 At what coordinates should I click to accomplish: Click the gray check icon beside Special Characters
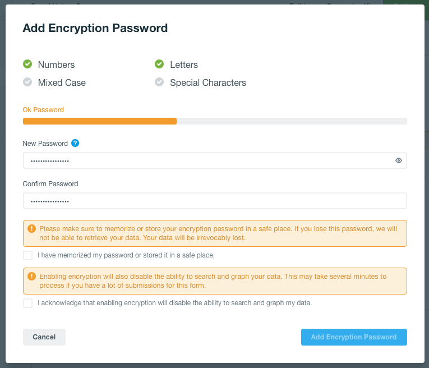point(159,82)
